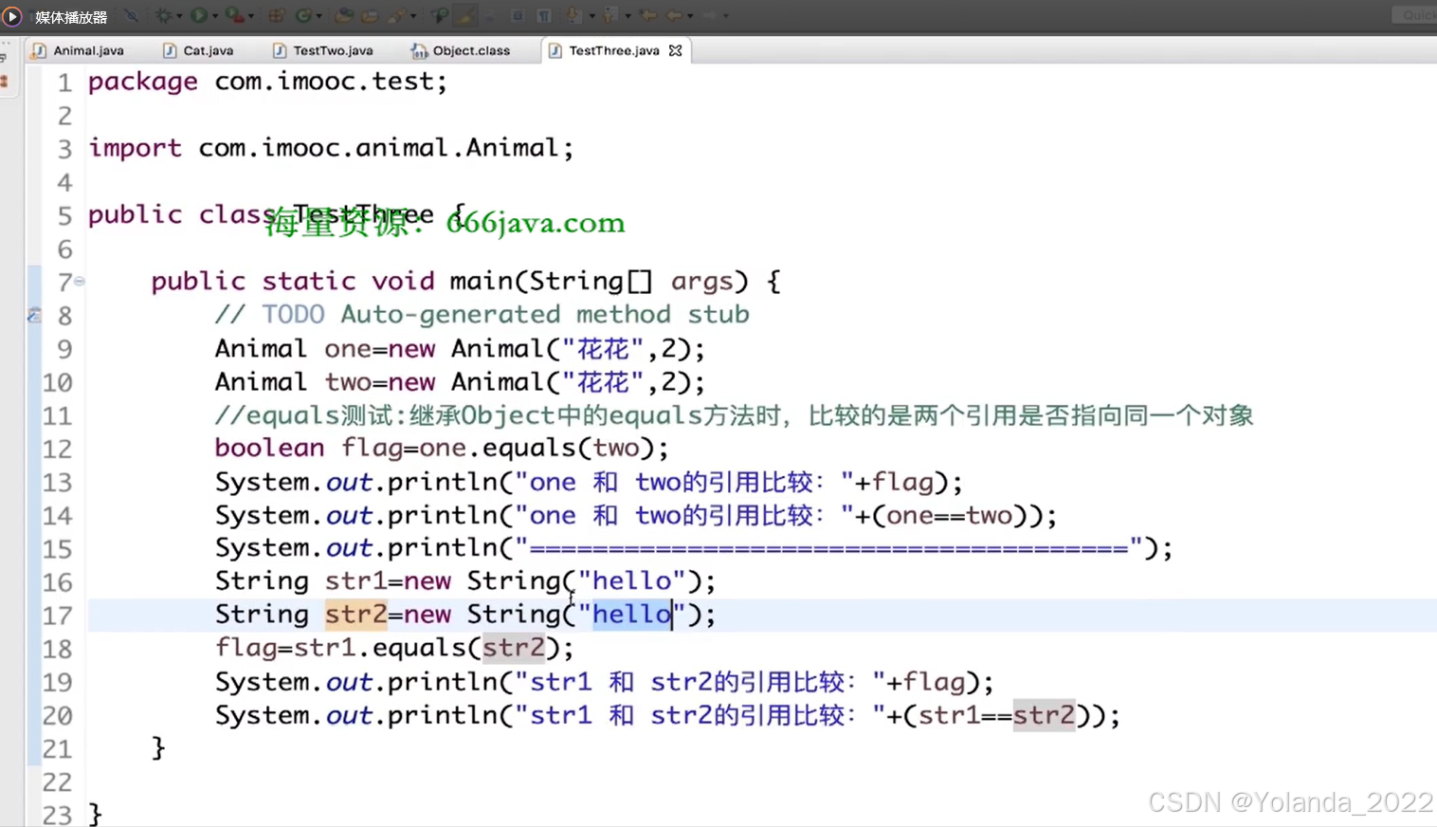Image resolution: width=1437 pixels, height=827 pixels.
Task: Collapse the main method fold on line 7
Action: 80,281
